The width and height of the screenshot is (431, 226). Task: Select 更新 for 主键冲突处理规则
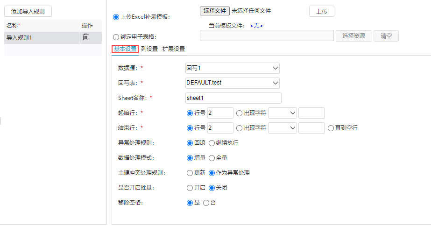pos(190,173)
